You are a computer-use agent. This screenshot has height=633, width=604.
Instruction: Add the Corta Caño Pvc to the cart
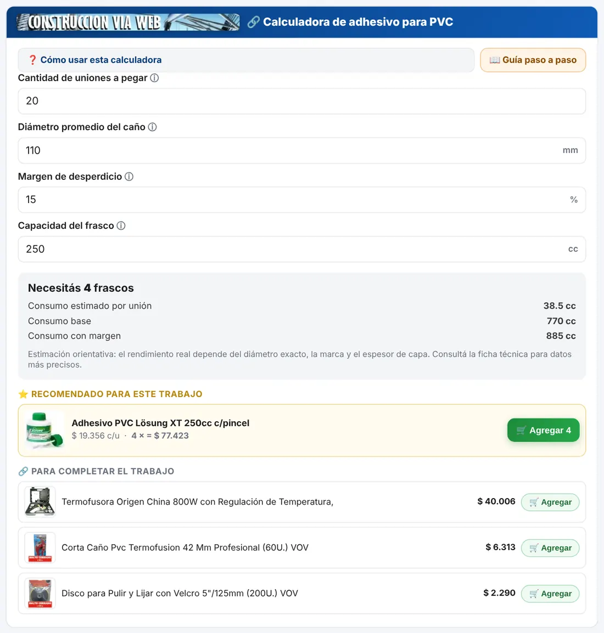pyautogui.click(x=550, y=548)
